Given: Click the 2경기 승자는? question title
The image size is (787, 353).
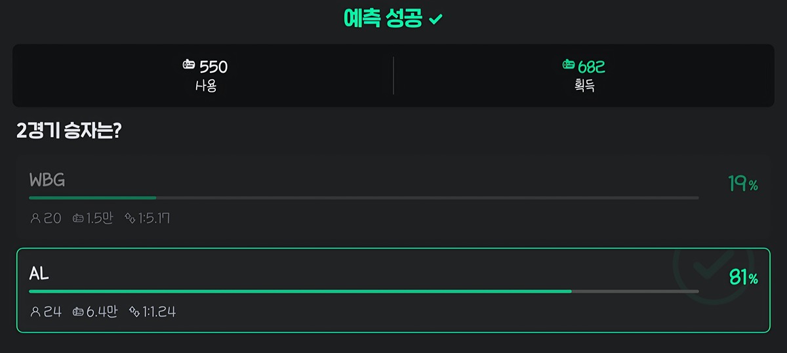Looking at the screenshot, I should point(70,131).
